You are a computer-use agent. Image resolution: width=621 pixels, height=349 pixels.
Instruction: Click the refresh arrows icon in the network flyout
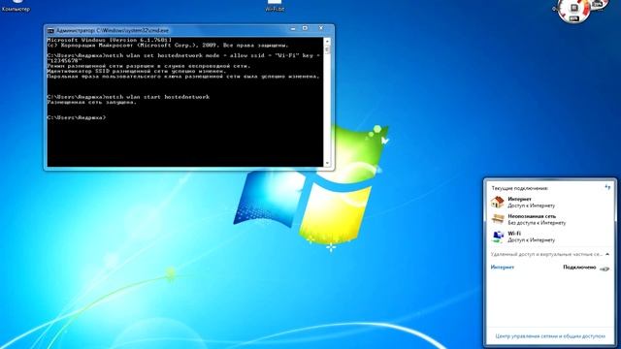(607, 187)
